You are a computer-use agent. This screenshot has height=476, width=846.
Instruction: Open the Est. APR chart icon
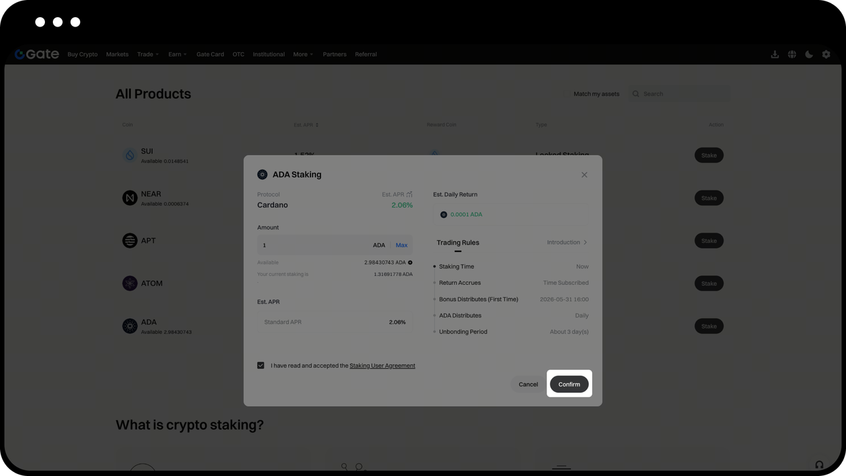tap(409, 194)
